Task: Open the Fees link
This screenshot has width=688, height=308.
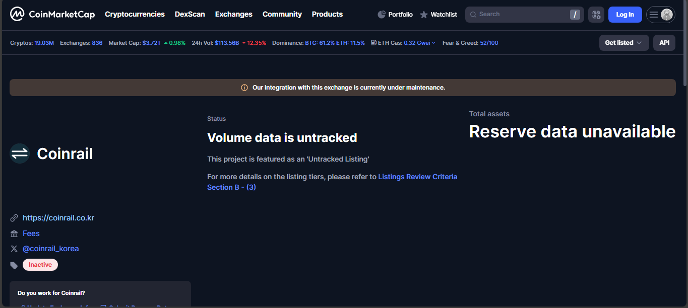Action: [31, 234]
